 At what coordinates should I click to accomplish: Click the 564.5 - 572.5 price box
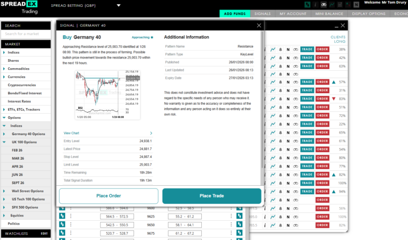[x=117, y=217]
